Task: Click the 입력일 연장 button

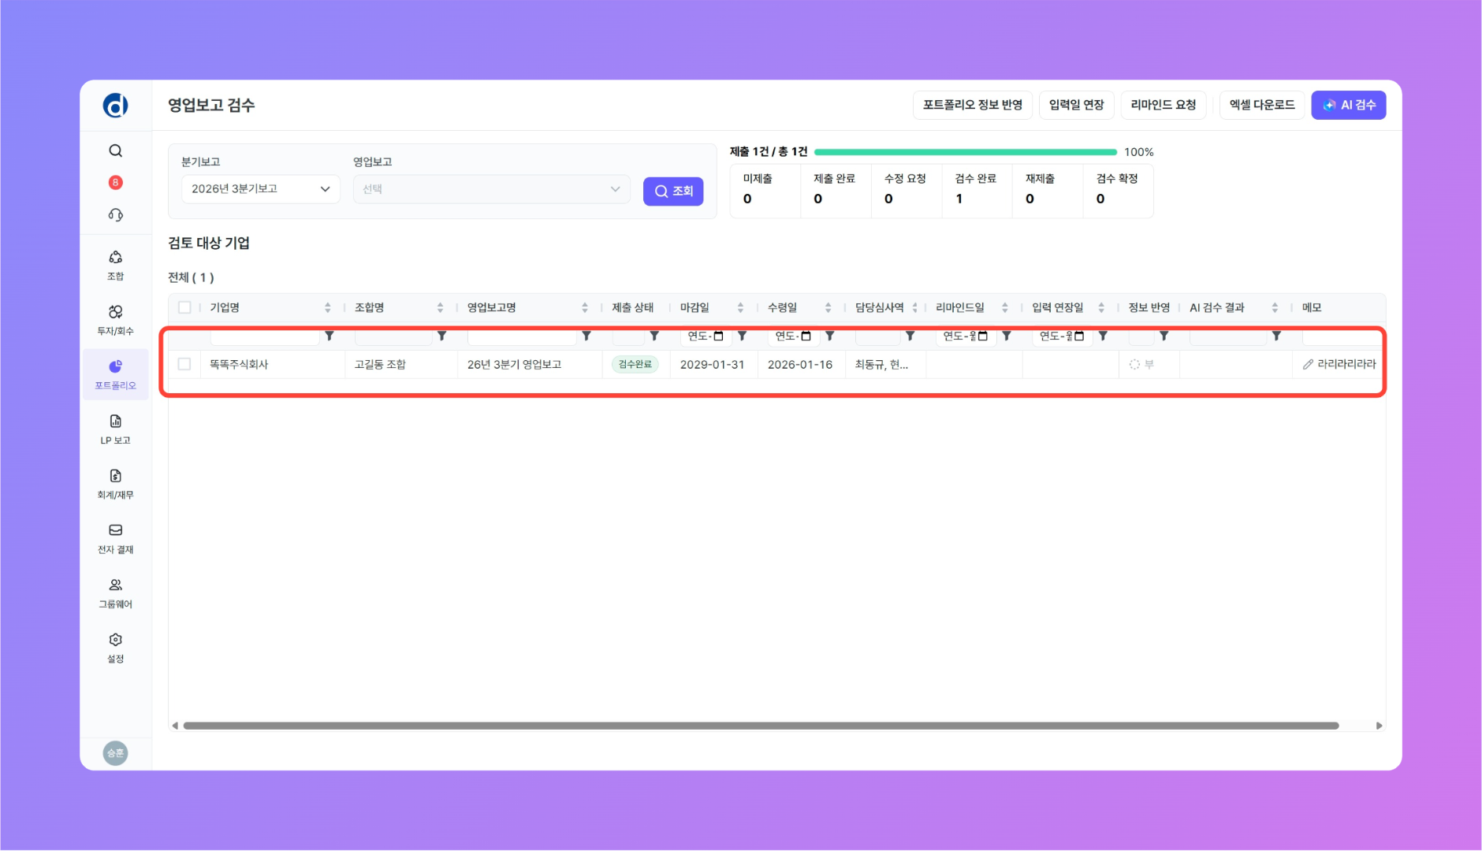Action: 1077,105
